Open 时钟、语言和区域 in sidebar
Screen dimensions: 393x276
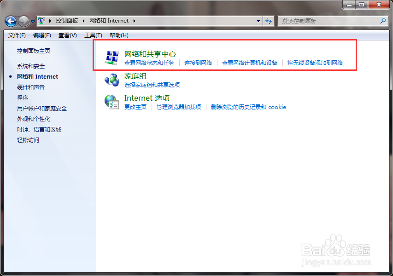point(39,130)
